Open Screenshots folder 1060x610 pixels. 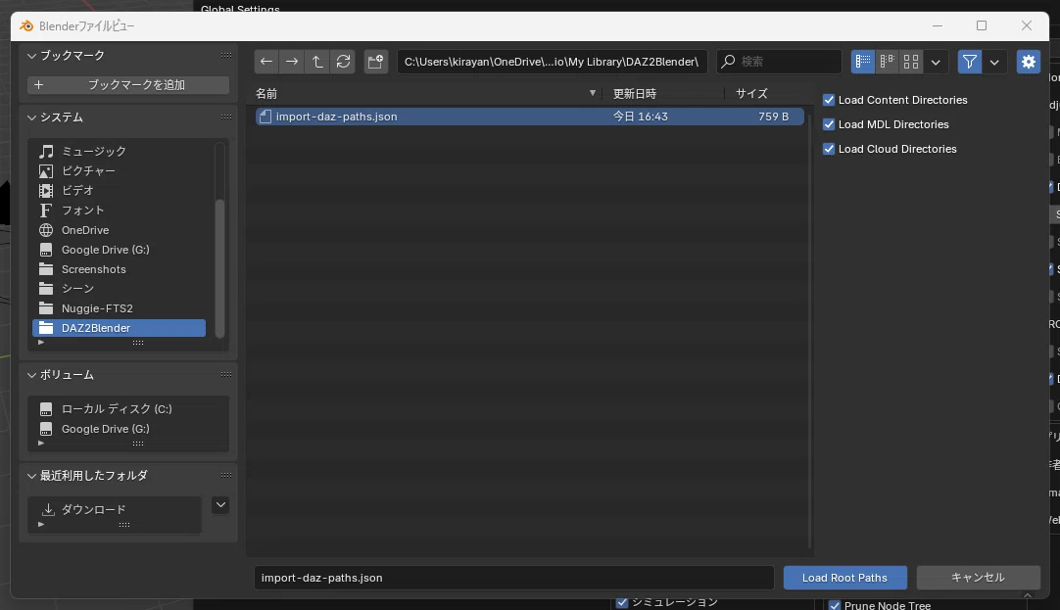[x=119, y=269]
